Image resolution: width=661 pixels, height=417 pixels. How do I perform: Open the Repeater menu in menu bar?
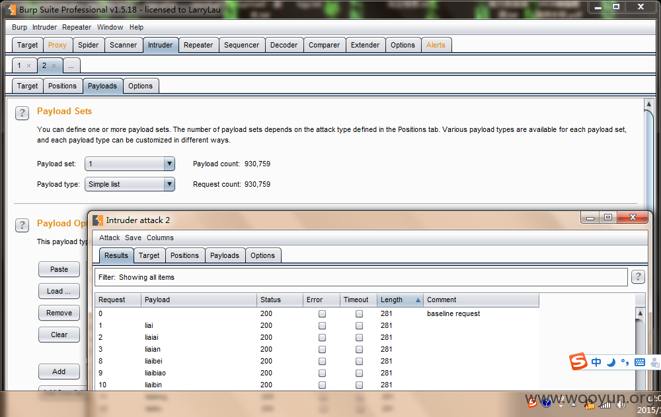point(77,27)
